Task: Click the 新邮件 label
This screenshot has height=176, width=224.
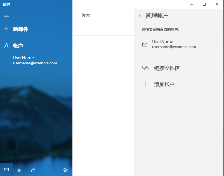Action: 21,29
